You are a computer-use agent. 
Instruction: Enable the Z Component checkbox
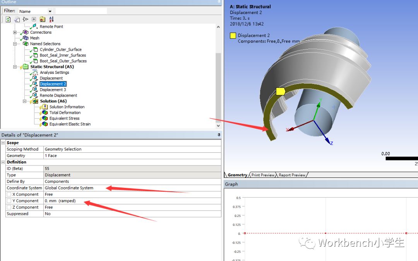pos(9,208)
